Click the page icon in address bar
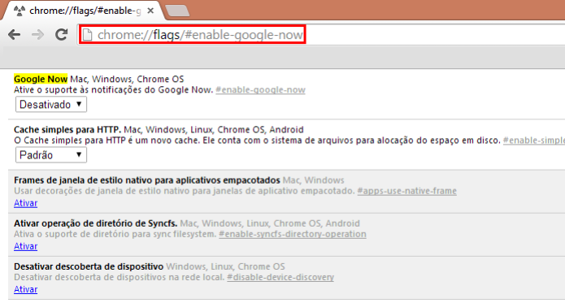This screenshot has width=565, height=303. pos(87,35)
